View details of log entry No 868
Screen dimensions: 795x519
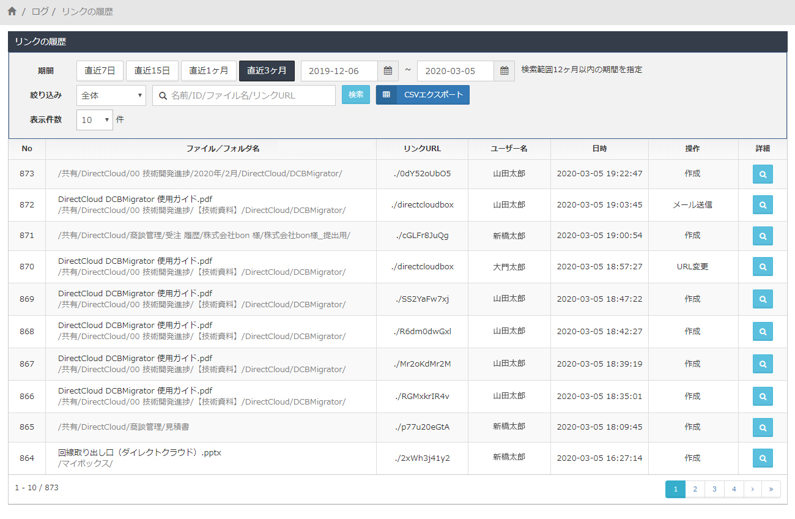763,332
